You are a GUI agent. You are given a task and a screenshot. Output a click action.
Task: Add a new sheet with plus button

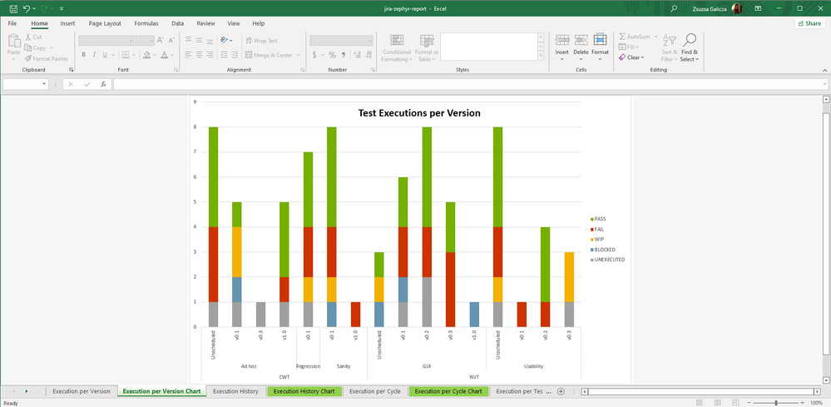[561, 391]
